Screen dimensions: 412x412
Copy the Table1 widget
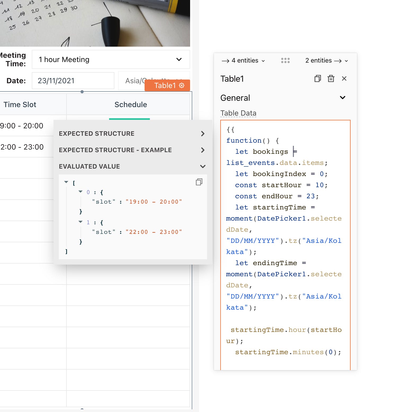coord(317,79)
